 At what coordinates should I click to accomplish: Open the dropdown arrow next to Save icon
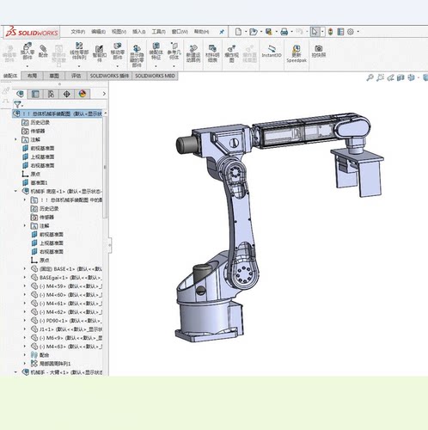click(276, 32)
